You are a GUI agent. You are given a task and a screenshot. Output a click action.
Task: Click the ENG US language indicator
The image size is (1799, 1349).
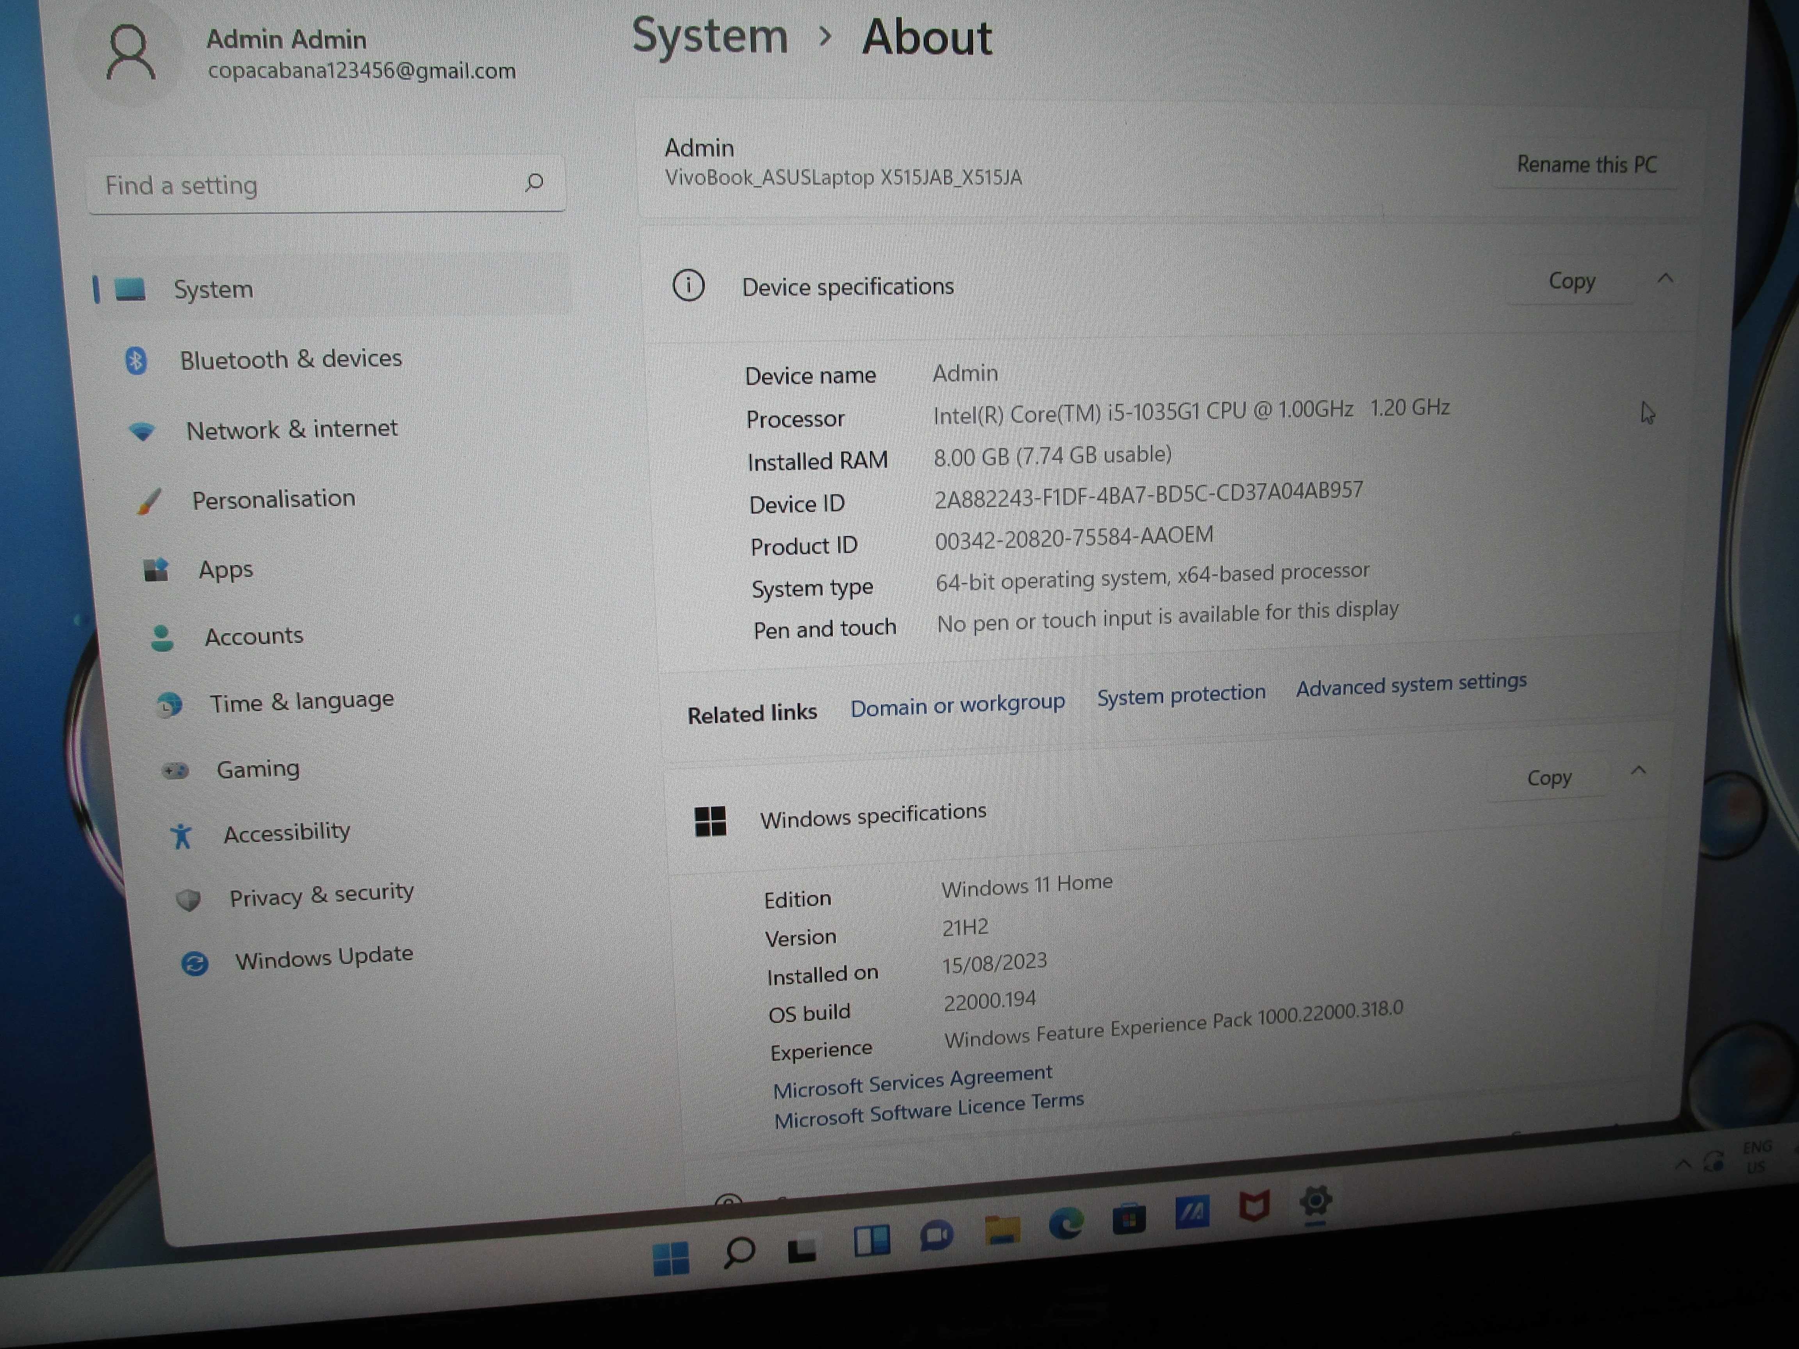[1757, 1156]
